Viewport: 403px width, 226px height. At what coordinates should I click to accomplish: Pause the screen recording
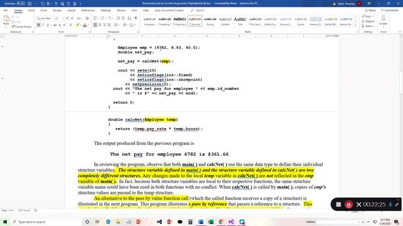coord(348,204)
